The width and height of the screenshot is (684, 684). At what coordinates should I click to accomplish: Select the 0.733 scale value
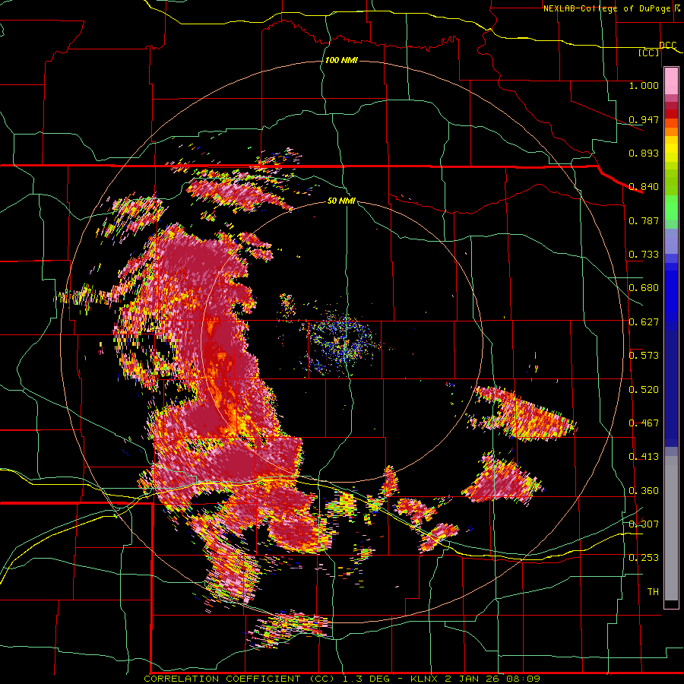click(x=644, y=255)
